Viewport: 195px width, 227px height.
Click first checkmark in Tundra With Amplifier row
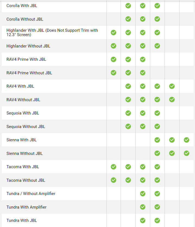coord(143,207)
